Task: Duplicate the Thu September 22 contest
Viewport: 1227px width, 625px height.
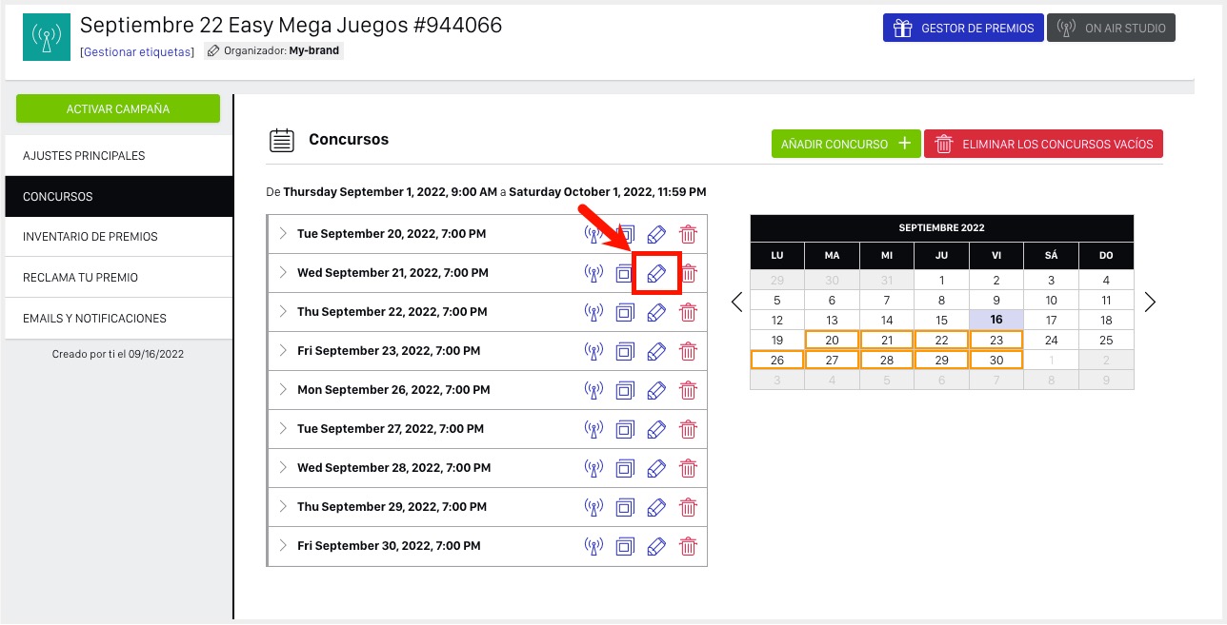Action: (625, 312)
